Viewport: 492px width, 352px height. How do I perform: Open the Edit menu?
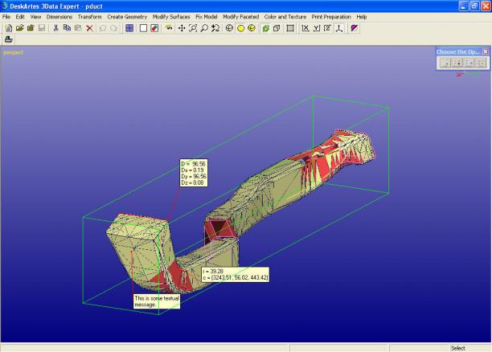pos(20,17)
